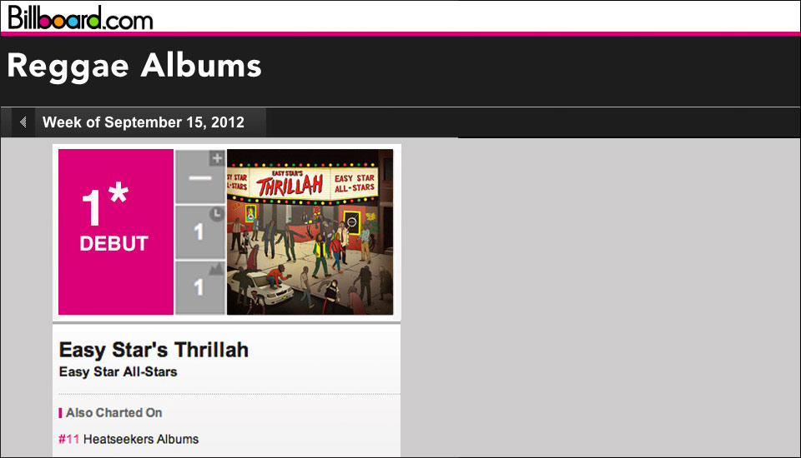
Task: Click the Reggae Albums chart heading
Action: 134,67
